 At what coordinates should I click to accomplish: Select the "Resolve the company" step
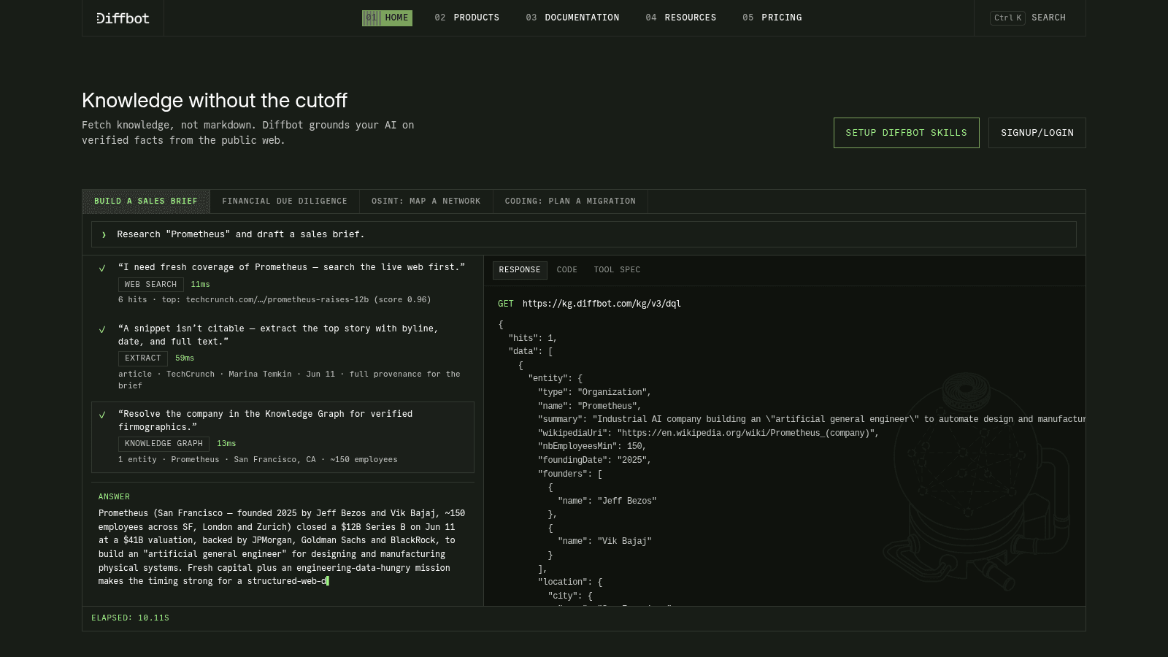click(283, 437)
